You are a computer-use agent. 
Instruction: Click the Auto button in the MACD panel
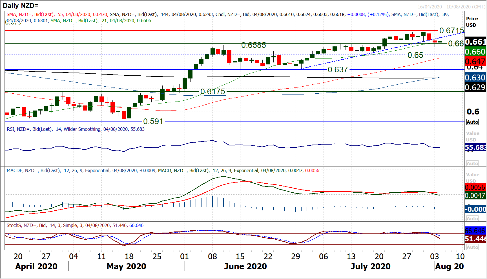[472, 219]
